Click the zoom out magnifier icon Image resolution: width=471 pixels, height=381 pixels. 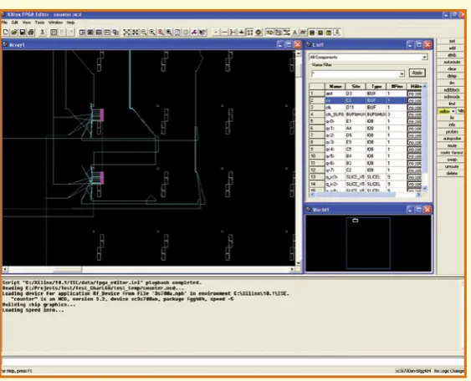(x=144, y=32)
